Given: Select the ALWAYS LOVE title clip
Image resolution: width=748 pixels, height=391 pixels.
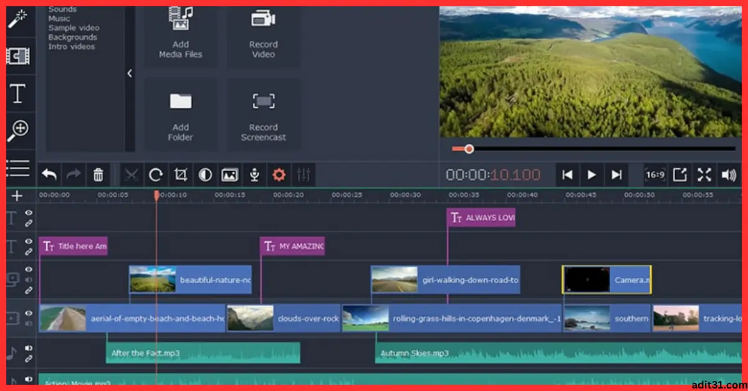Looking at the screenshot, I should coord(481,217).
